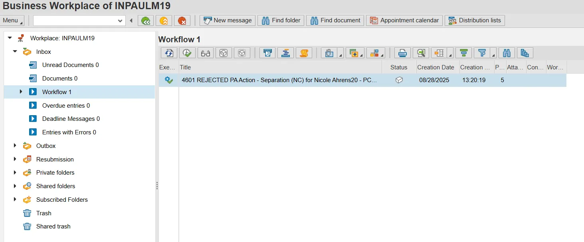Click the green Back arrow icon

point(146,21)
